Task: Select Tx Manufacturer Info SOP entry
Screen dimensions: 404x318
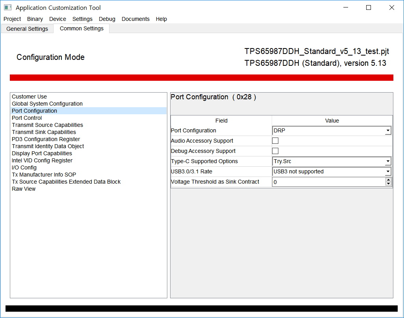Action: pos(88,175)
